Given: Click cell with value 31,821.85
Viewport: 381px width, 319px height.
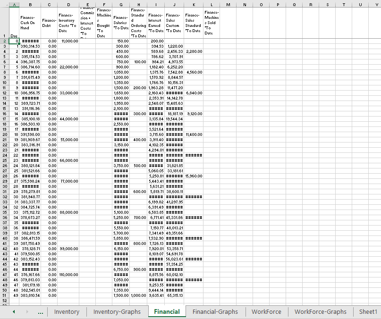Looking at the screenshot, I should click(x=174, y=166).
